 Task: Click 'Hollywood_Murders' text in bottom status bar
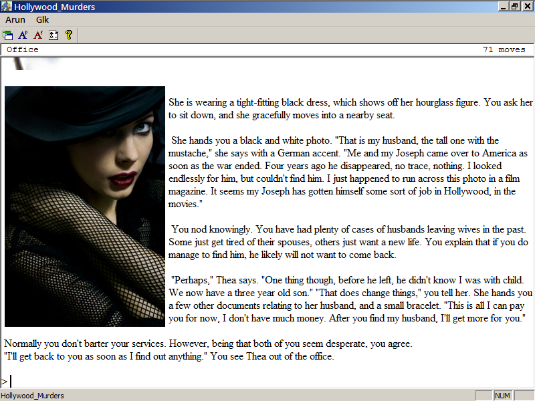(32, 396)
